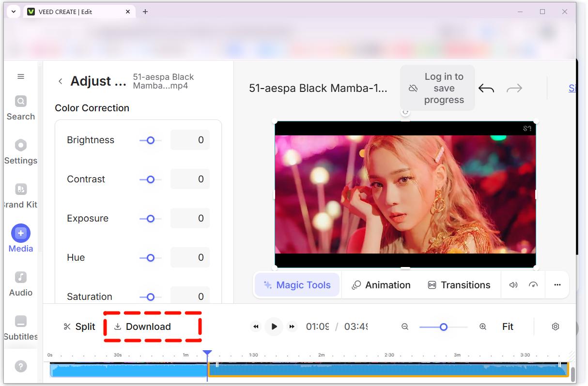Go back using the Adjust panel chevron
588x386 pixels.
pos(61,81)
